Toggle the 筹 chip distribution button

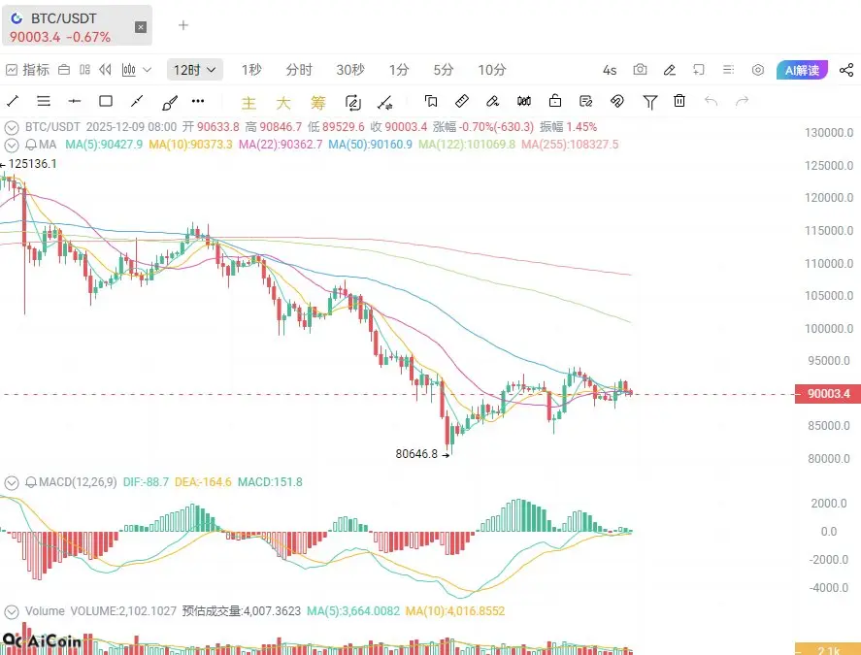click(x=318, y=102)
